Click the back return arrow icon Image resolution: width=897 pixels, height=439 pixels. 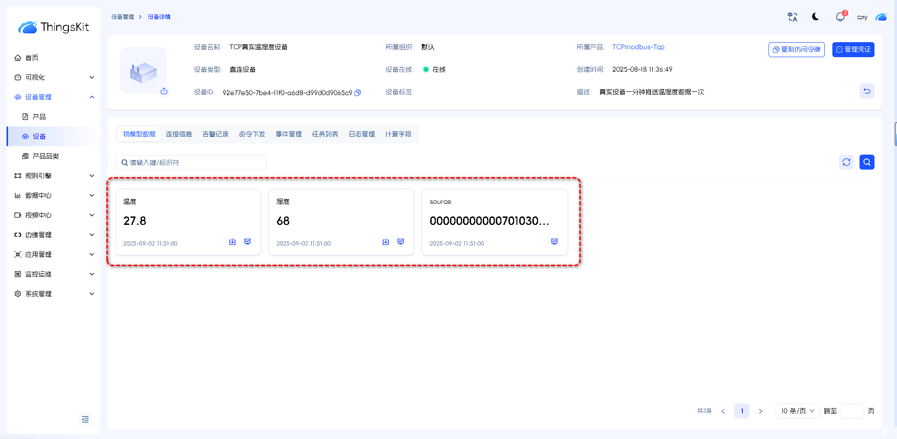click(x=867, y=91)
